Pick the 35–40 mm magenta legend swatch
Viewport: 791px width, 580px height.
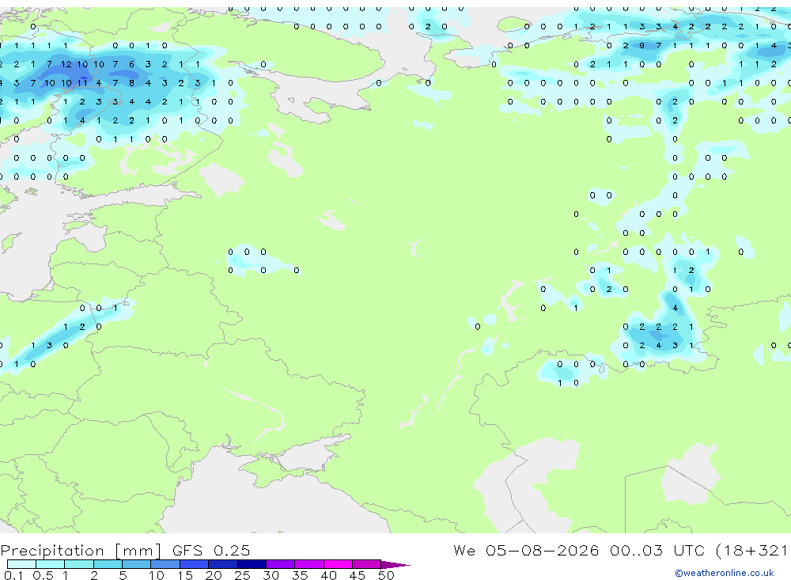[309, 564]
